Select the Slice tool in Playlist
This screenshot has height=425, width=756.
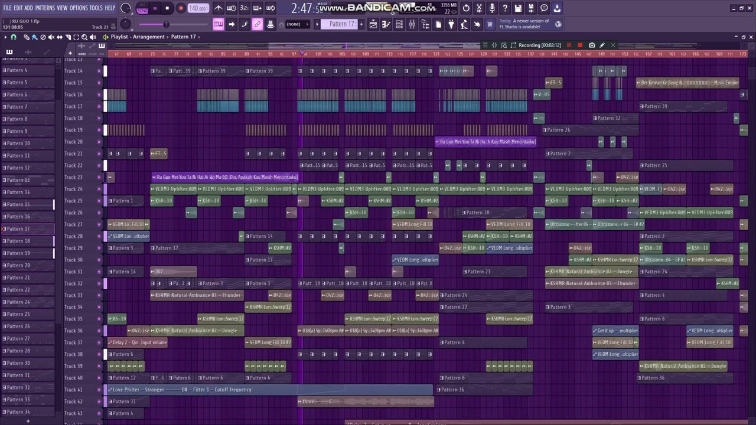tap(68, 37)
